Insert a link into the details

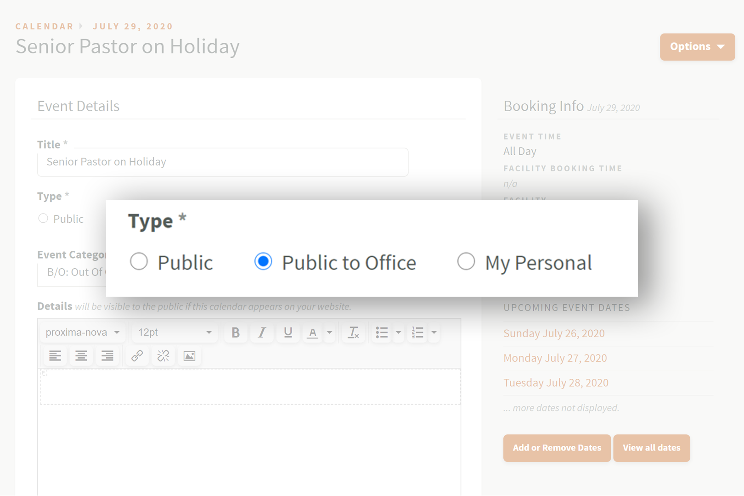click(x=137, y=355)
